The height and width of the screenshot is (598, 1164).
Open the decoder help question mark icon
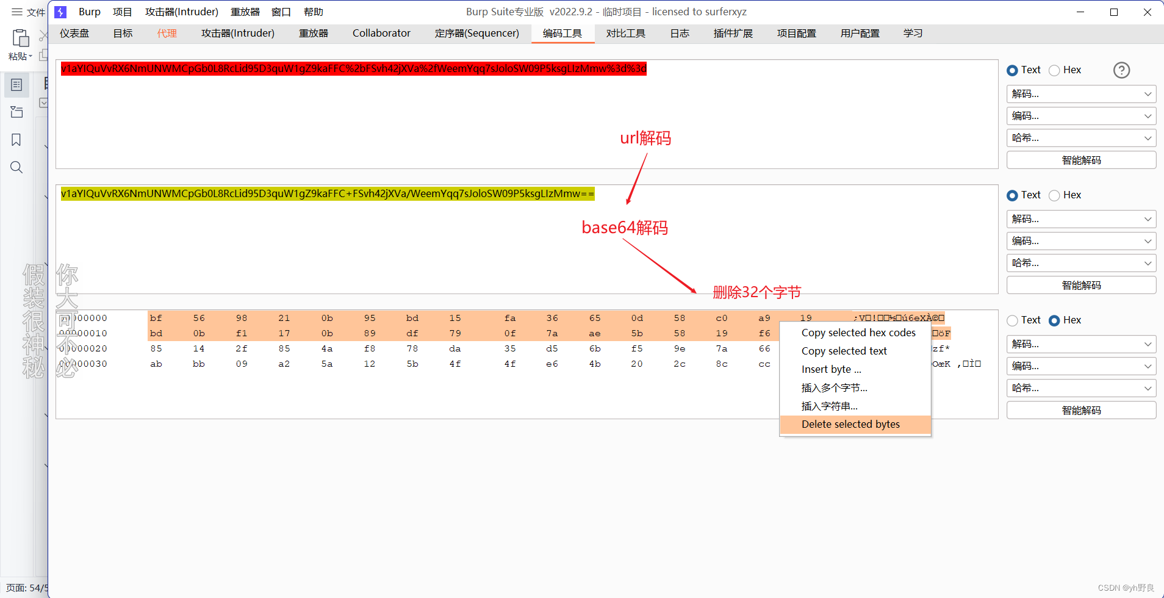tap(1121, 70)
